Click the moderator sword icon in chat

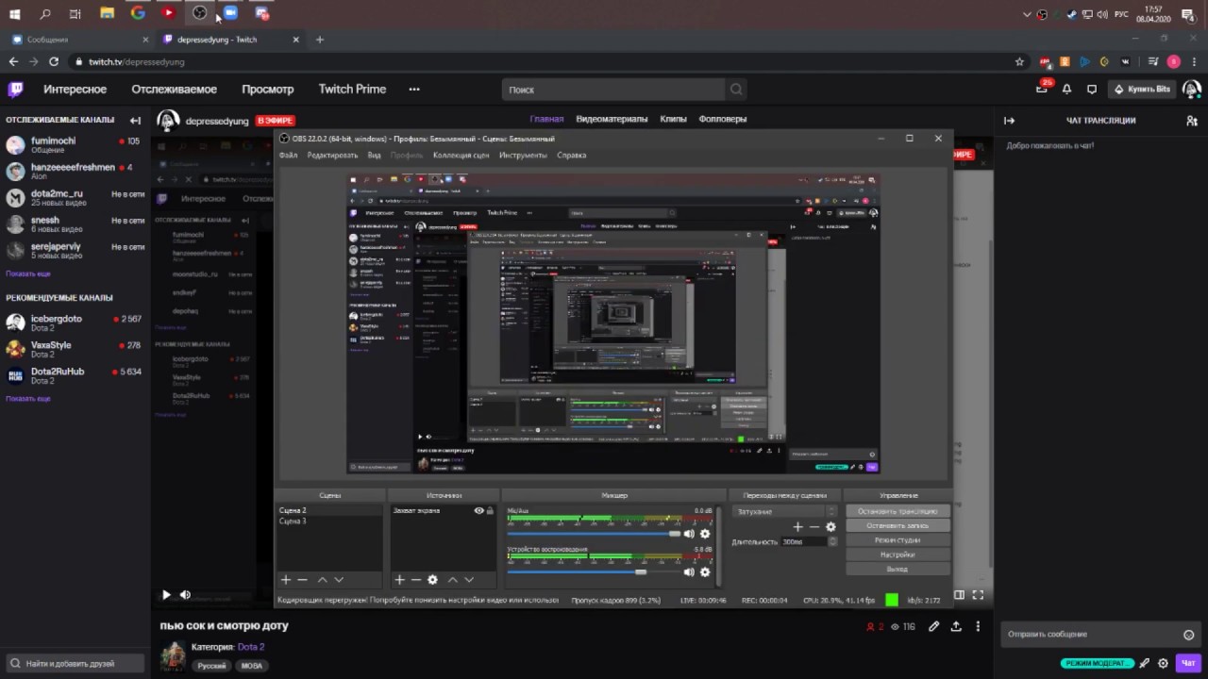coord(1145,663)
